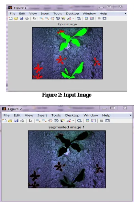Click New Figure icon in Figure 1
Screen dimensions: 134x202
[10, 18]
